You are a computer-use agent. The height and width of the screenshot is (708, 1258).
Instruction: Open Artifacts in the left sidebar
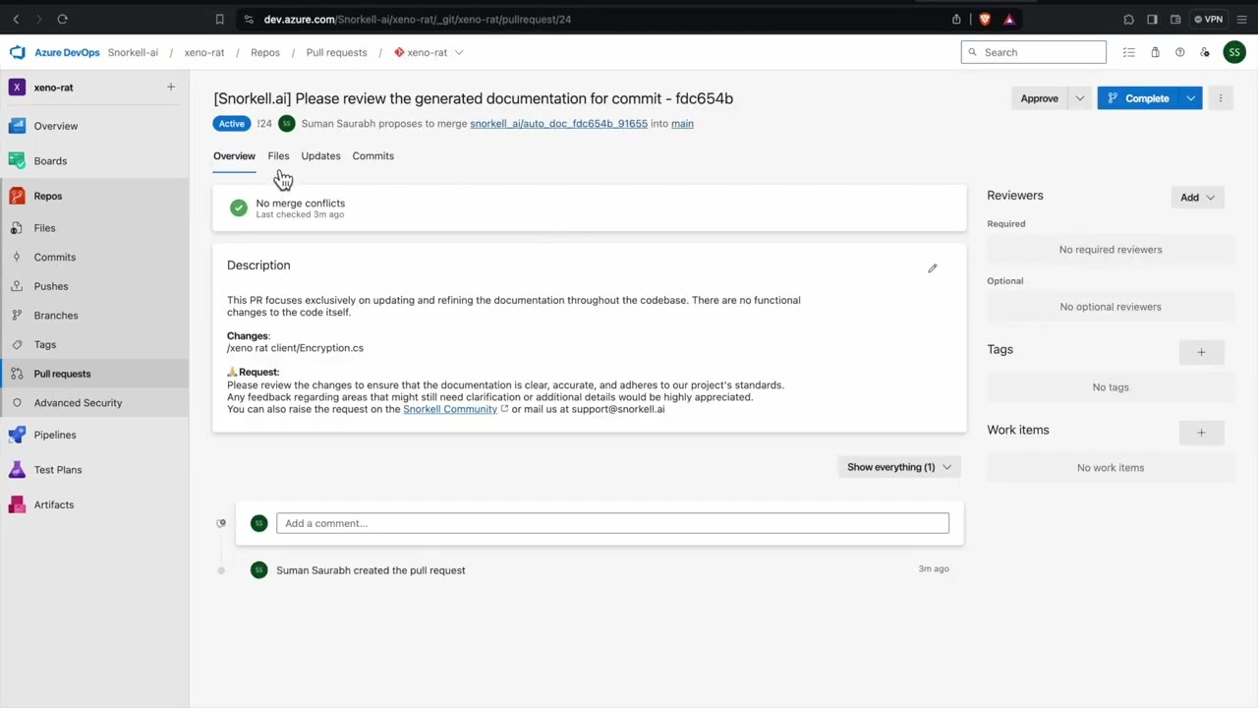click(94, 504)
